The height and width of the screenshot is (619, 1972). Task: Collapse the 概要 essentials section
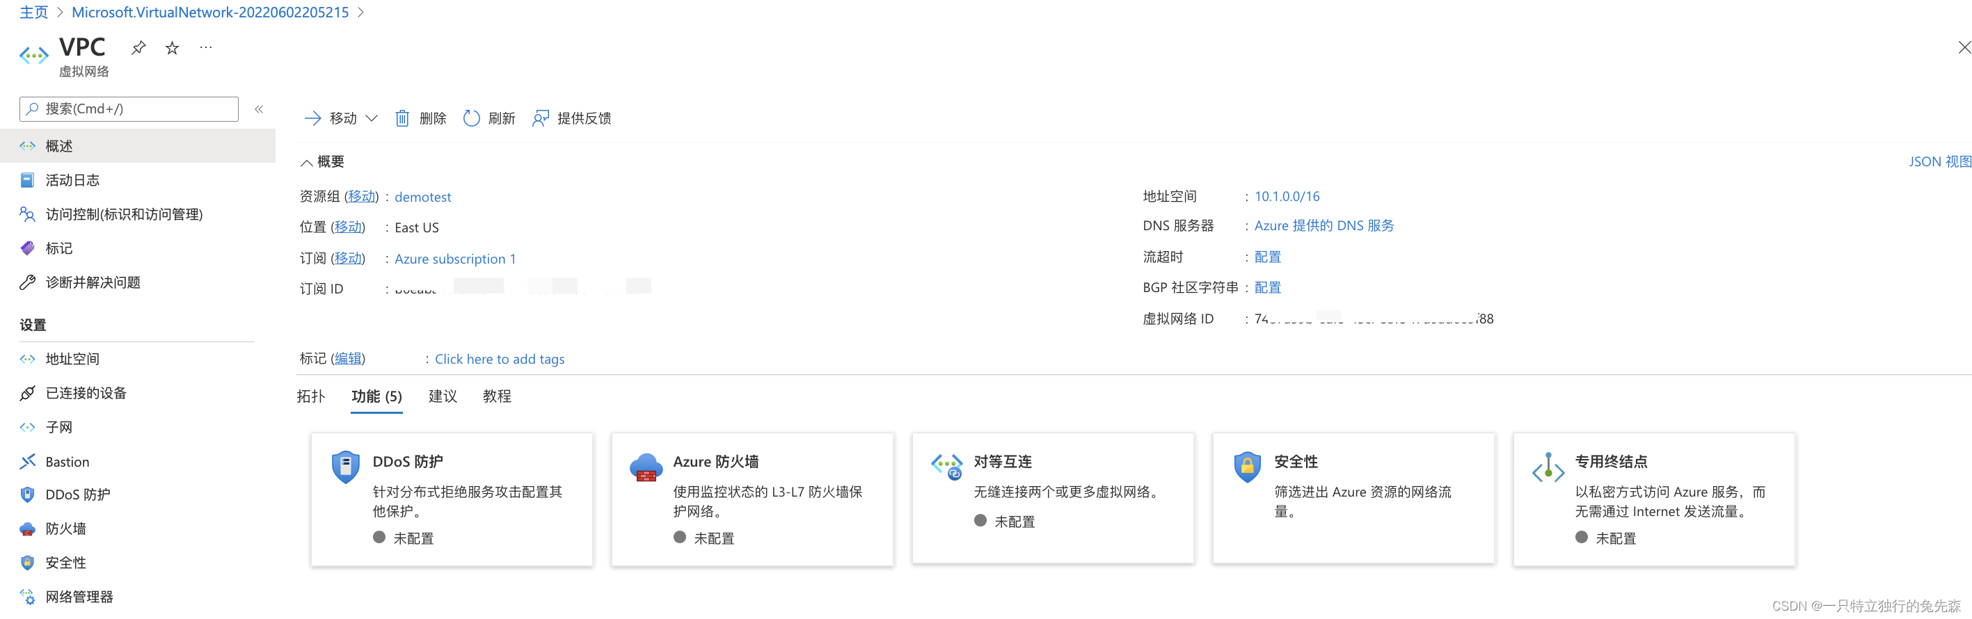(322, 161)
